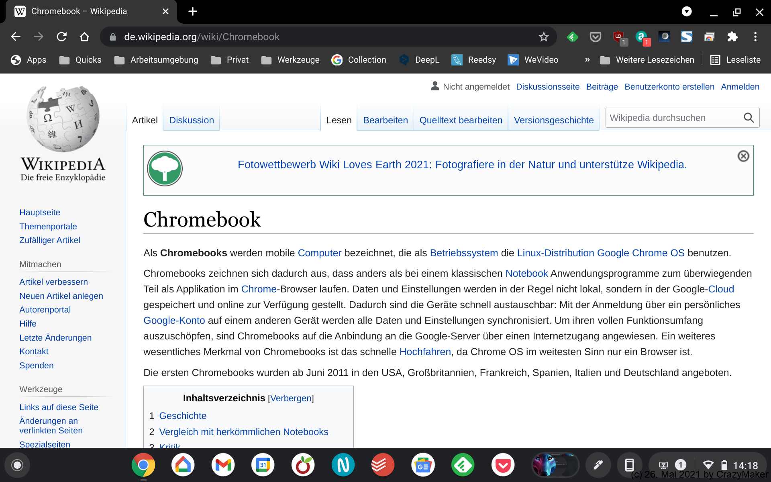Open Todoist from the shelf
The width and height of the screenshot is (771, 482).
(383, 465)
